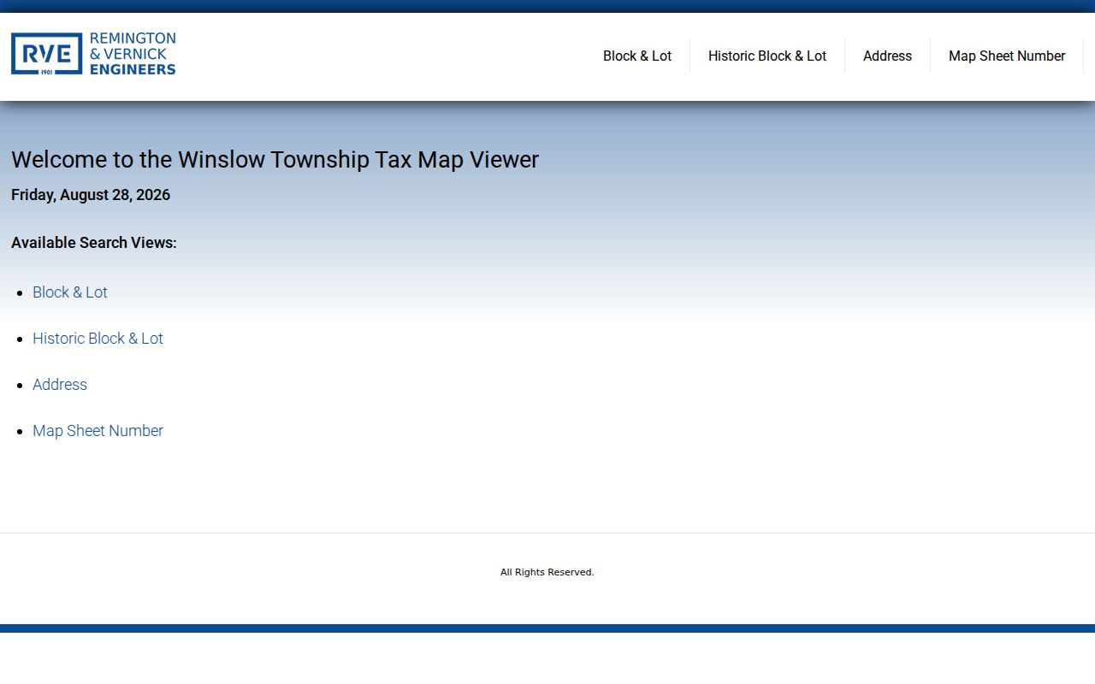Click the All Rights Reserved footer text
The height and width of the screenshot is (684, 1095).
pos(547,572)
